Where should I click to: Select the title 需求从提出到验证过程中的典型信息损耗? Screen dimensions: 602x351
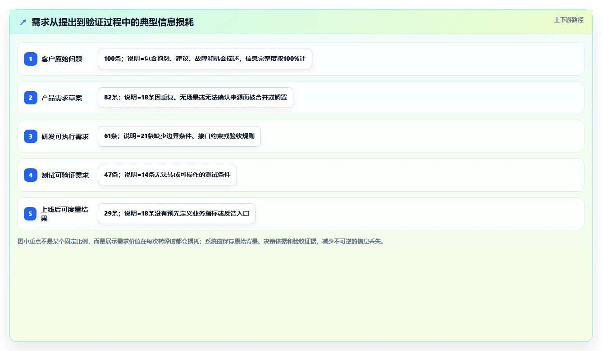point(113,22)
